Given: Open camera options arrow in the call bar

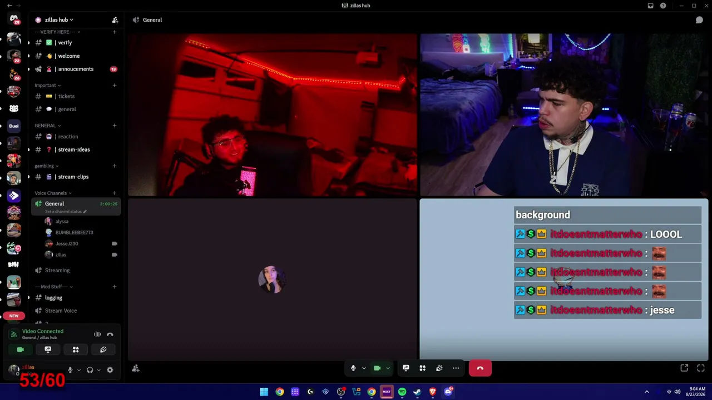Looking at the screenshot, I should coord(388,368).
